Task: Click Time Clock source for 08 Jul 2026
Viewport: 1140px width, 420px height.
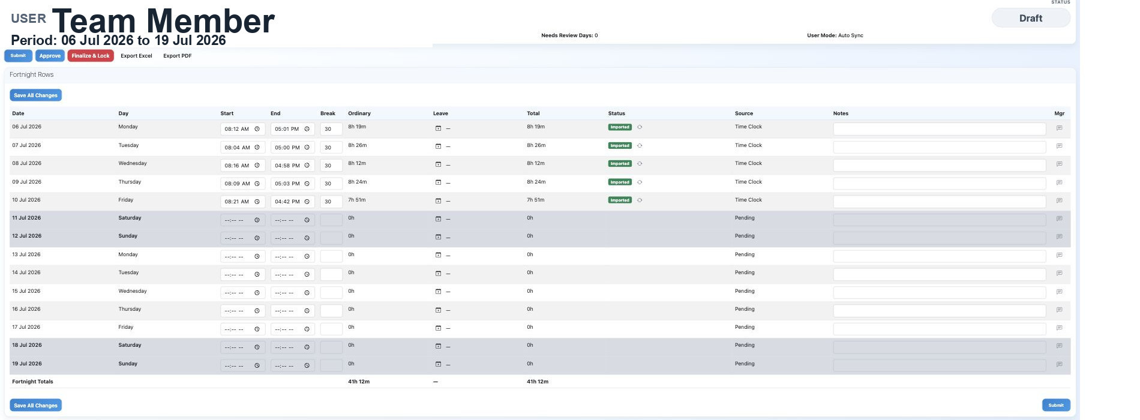Action: [x=748, y=163]
